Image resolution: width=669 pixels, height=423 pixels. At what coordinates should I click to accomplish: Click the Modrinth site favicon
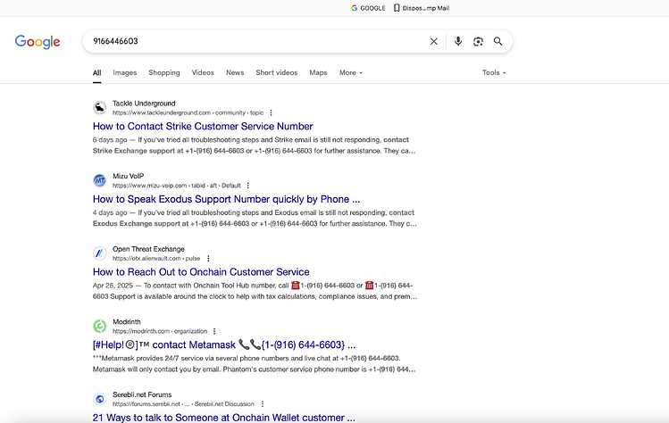(x=99, y=327)
